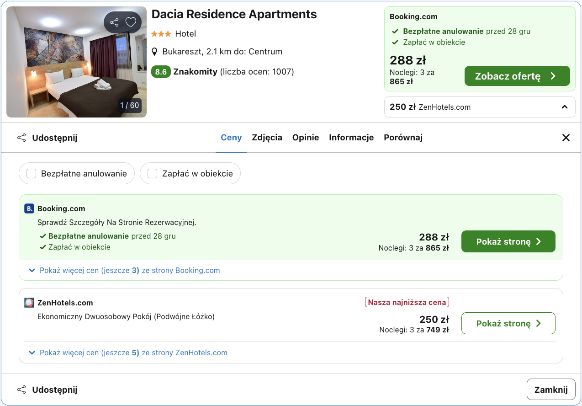Click the Udostępnij share icon at the bottom
The image size is (582, 406).
[x=22, y=389]
